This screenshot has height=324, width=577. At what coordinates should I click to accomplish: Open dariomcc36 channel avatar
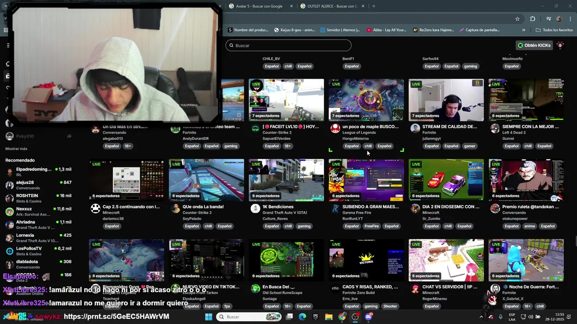click(96, 208)
